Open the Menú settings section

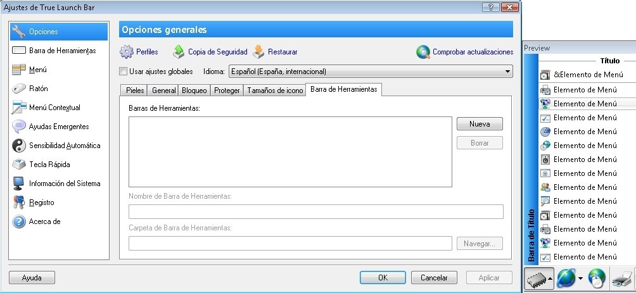coord(59,70)
